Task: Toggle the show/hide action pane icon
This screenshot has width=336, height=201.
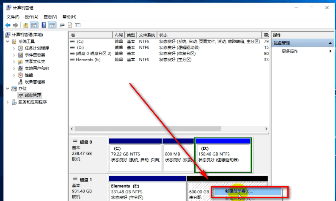Action: click(x=52, y=25)
